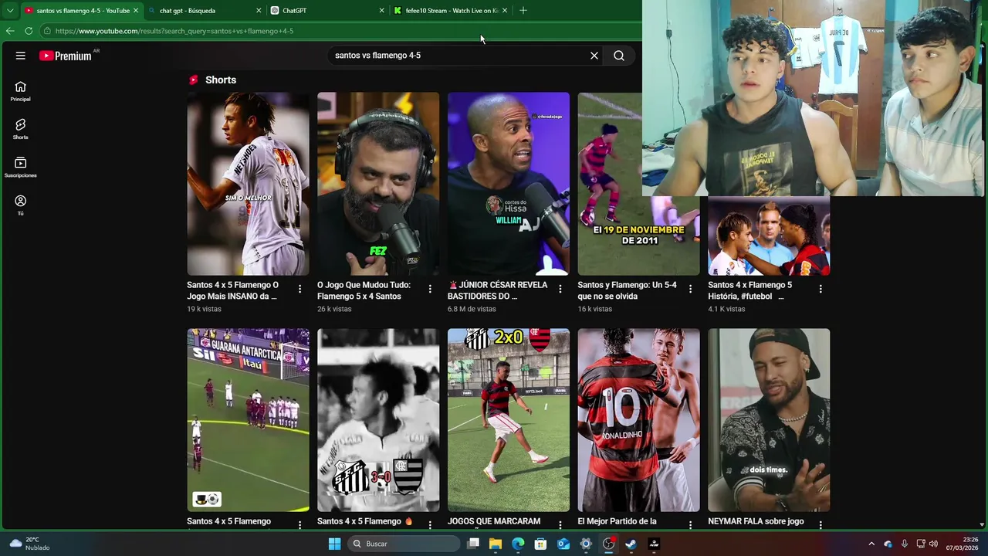Clear the search box with the X

pos(594,56)
